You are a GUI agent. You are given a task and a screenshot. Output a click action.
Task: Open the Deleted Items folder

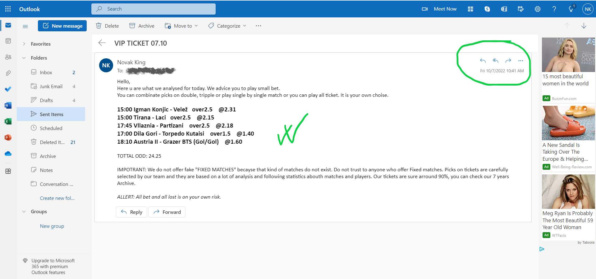(51, 142)
